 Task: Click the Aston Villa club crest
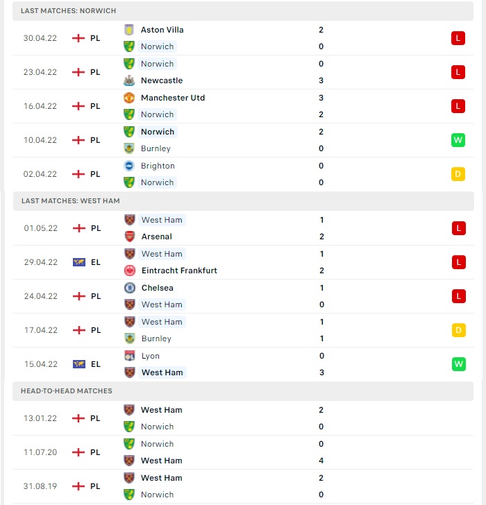(x=129, y=30)
